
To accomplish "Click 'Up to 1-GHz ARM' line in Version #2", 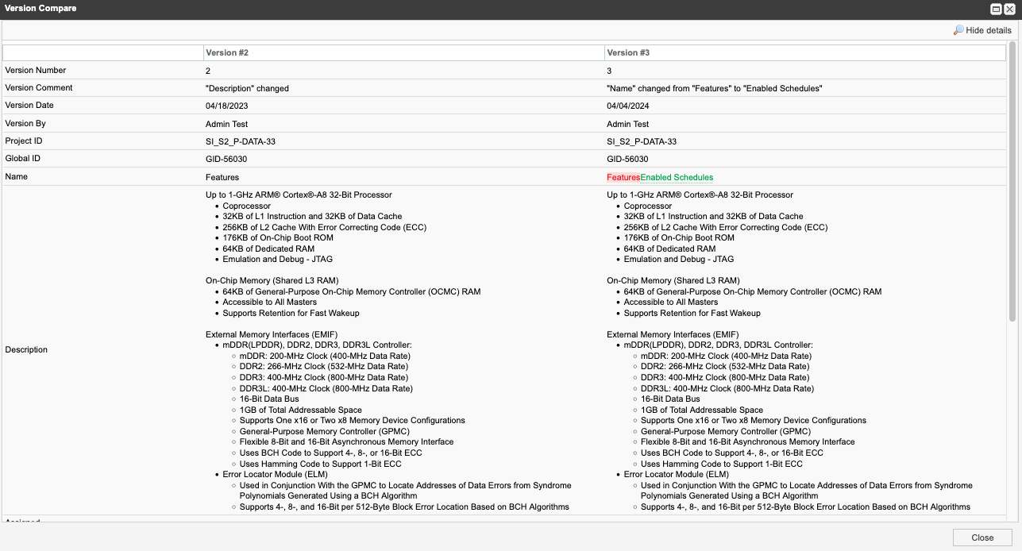I will 299,195.
